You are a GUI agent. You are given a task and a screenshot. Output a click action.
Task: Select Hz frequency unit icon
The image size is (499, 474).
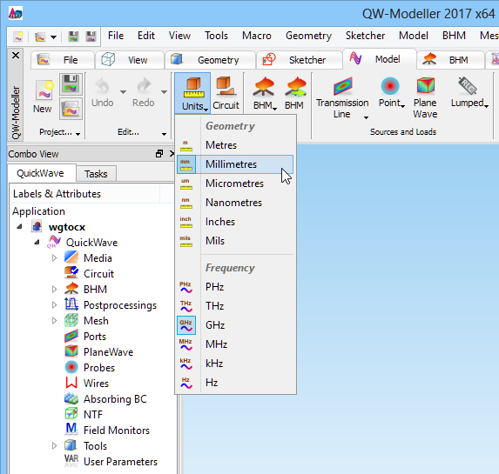(x=186, y=383)
